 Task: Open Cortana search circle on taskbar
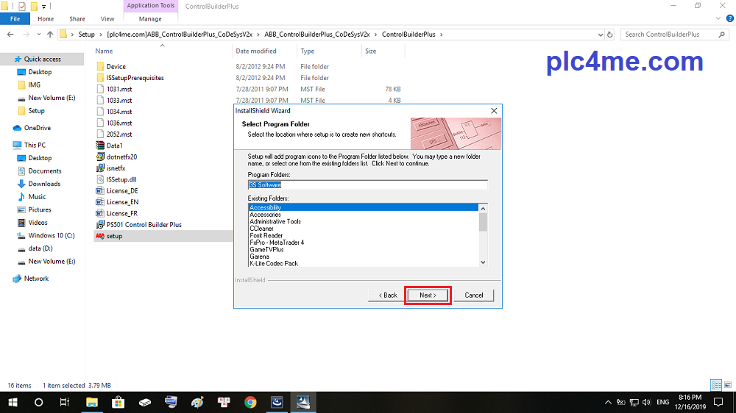pos(39,402)
